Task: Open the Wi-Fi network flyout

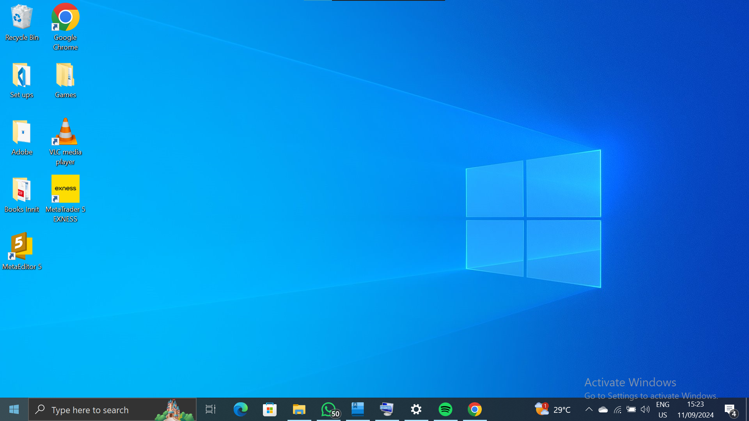Action: click(x=618, y=409)
